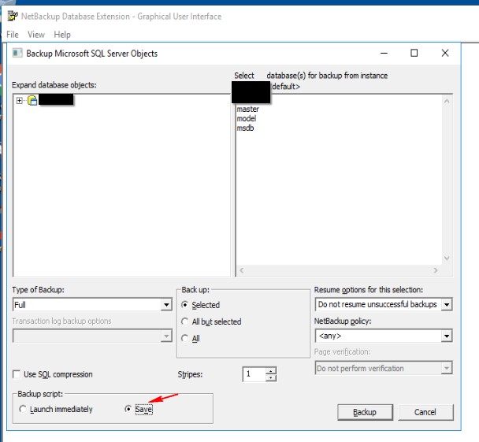The image size is (479, 442).
Task: Click the Backup button
Action: tap(365, 412)
